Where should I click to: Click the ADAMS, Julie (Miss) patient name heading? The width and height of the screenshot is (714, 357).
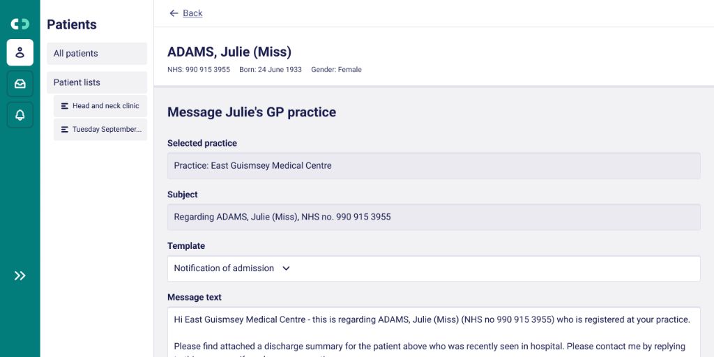[x=229, y=52]
